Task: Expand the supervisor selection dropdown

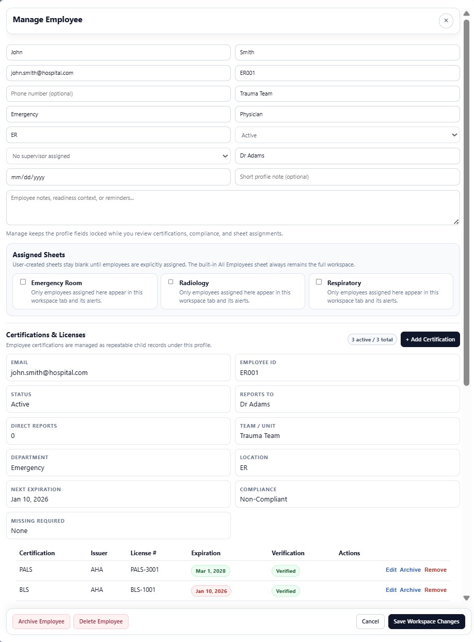Action: pyautogui.click(x=118, y=155)
